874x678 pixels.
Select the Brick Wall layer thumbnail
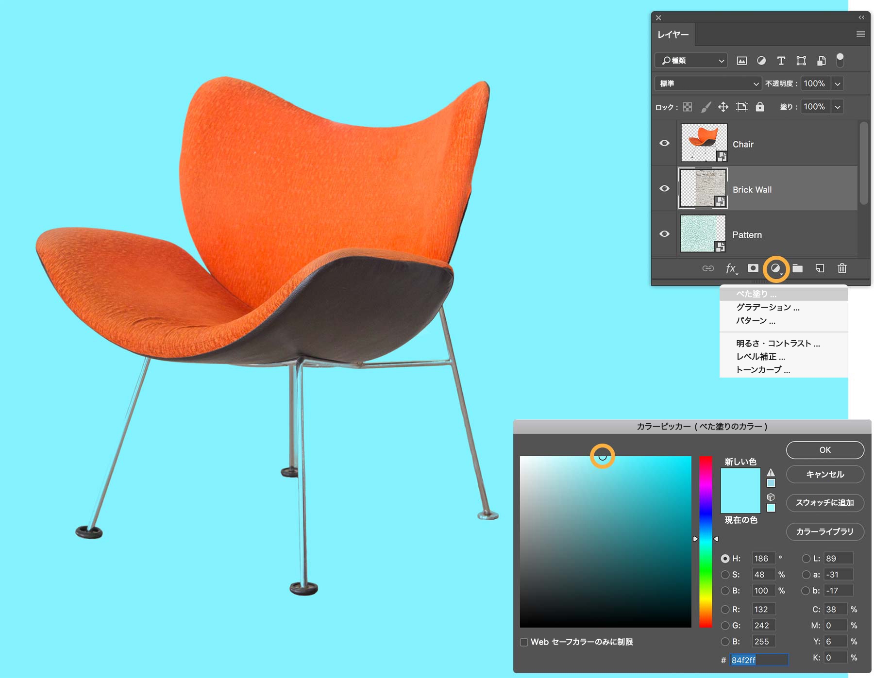point(703,188)
